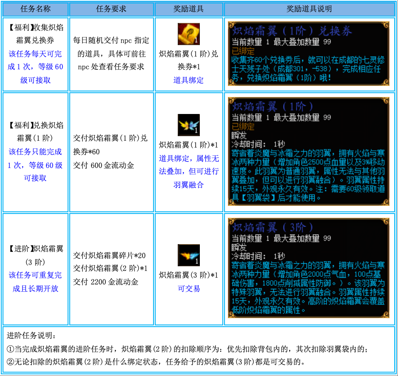398x376 pixels.
Task: Click the 炽焰霜翼 (1阶) wings icon
Action: click(x=188, y=125)
